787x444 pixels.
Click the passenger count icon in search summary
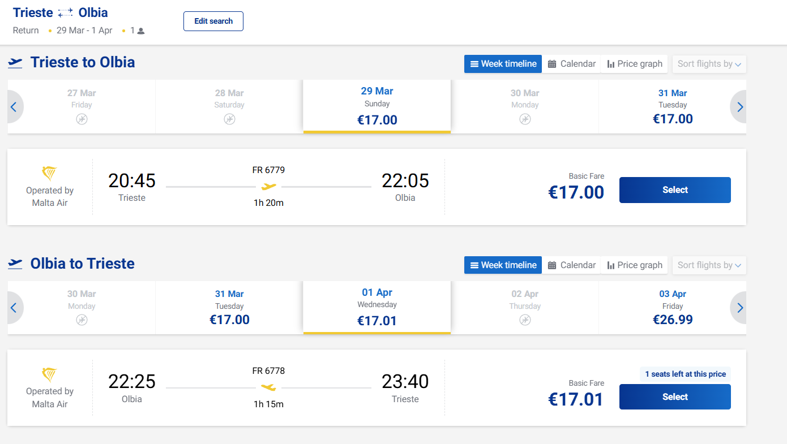(141, 31)
